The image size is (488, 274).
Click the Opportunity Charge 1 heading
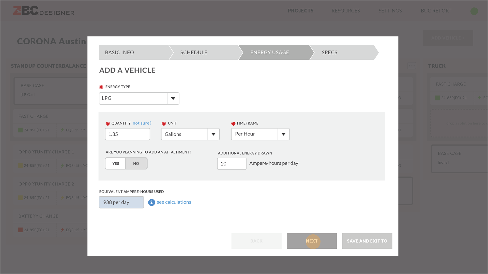click(x=46, y=152)
